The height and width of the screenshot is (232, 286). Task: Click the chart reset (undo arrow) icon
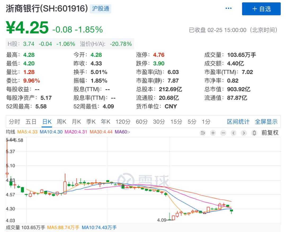(x=203, y=133)
